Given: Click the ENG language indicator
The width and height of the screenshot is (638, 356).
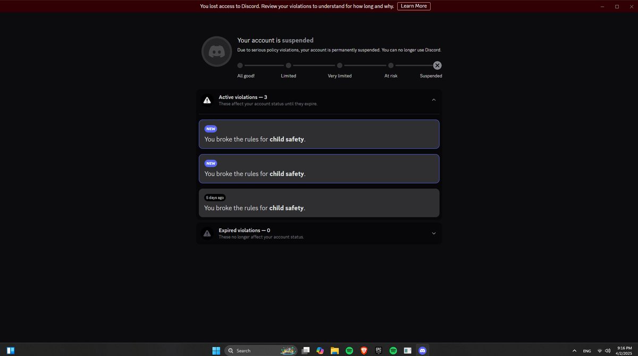Looking at the screenshot, I should [587, 351].
